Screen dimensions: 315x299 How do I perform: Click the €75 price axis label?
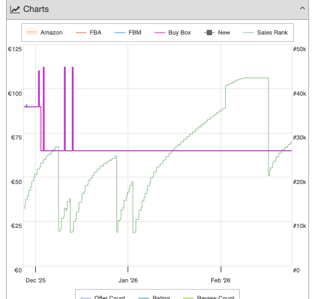point(17,138)
